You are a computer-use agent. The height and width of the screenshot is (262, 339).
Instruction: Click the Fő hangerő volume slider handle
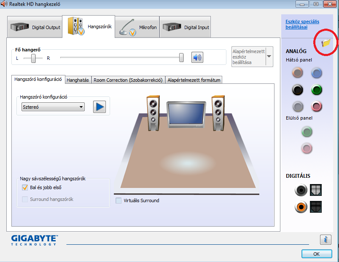181,58
